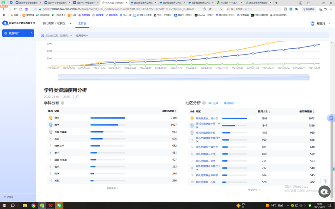Click the scroll-to-top arrow button
This screenshot has width=335, height=209.
tap(325, 182)
